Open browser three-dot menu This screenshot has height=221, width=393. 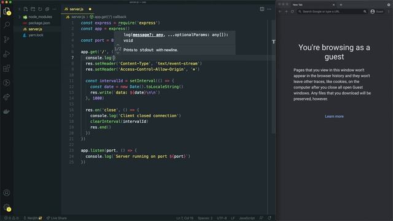point(389,12)
